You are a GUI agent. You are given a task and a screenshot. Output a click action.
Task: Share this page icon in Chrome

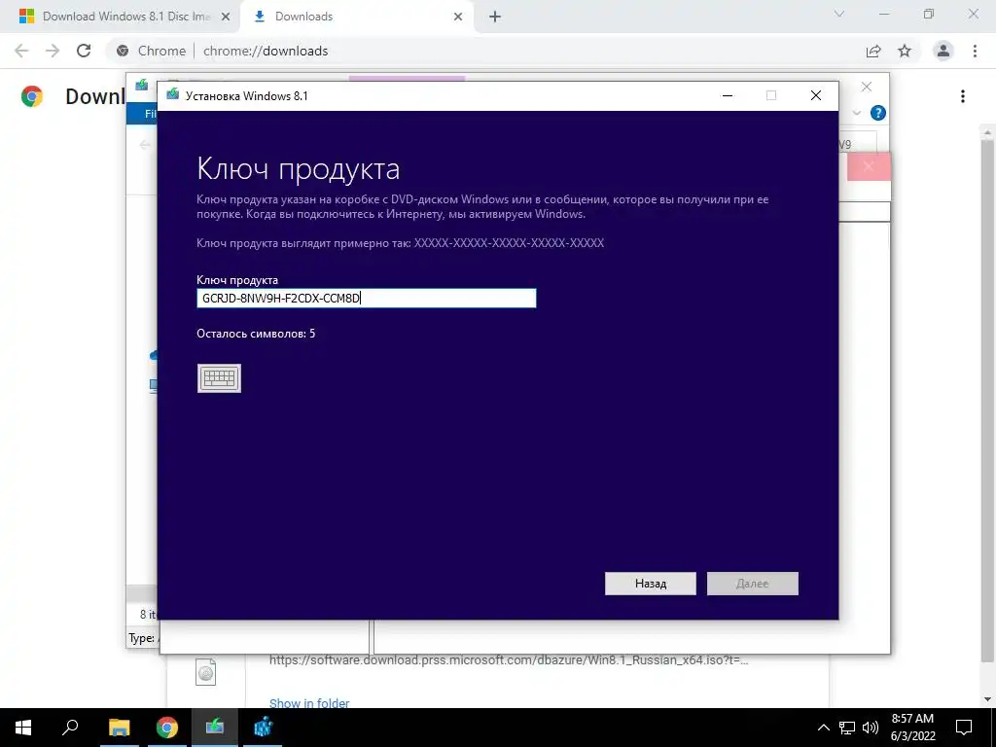pos(873,51)
